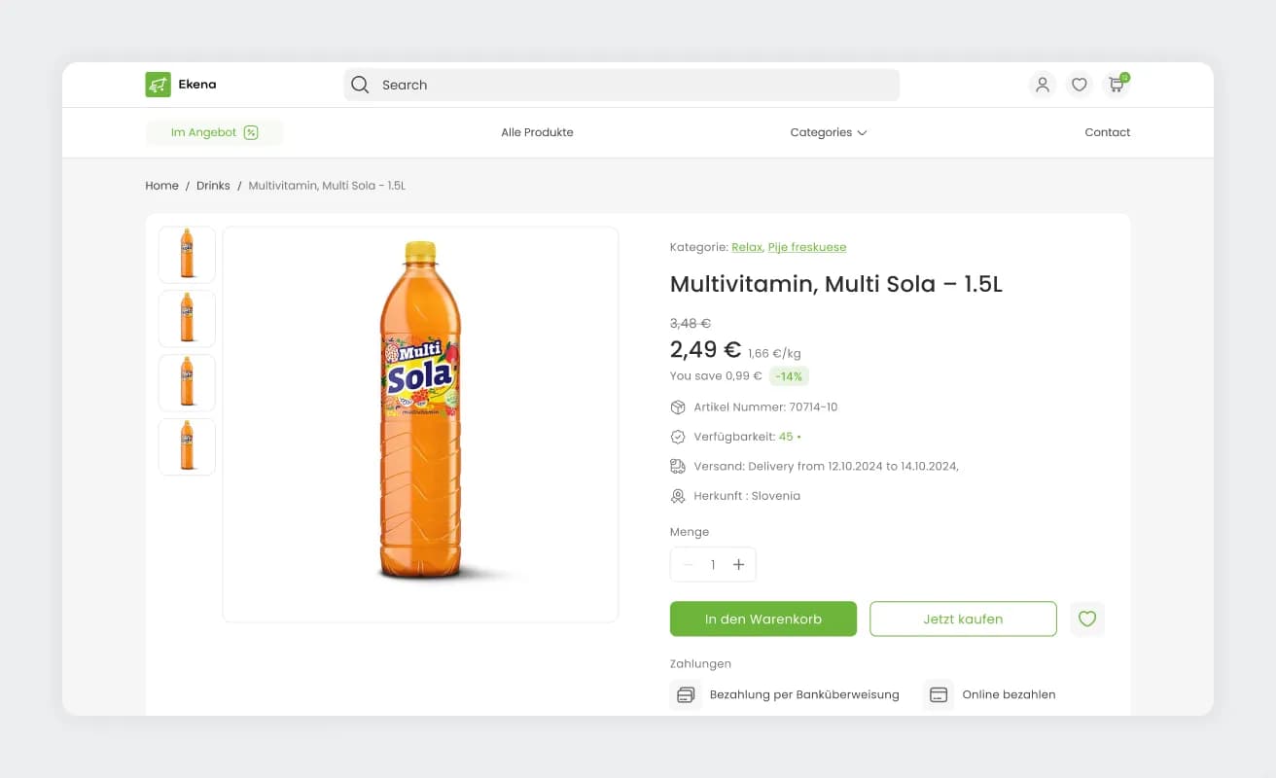Open the Relax category link
The width and height of the screenshot is (1276, 778).
pyautogui.click(x=747, y=247)
